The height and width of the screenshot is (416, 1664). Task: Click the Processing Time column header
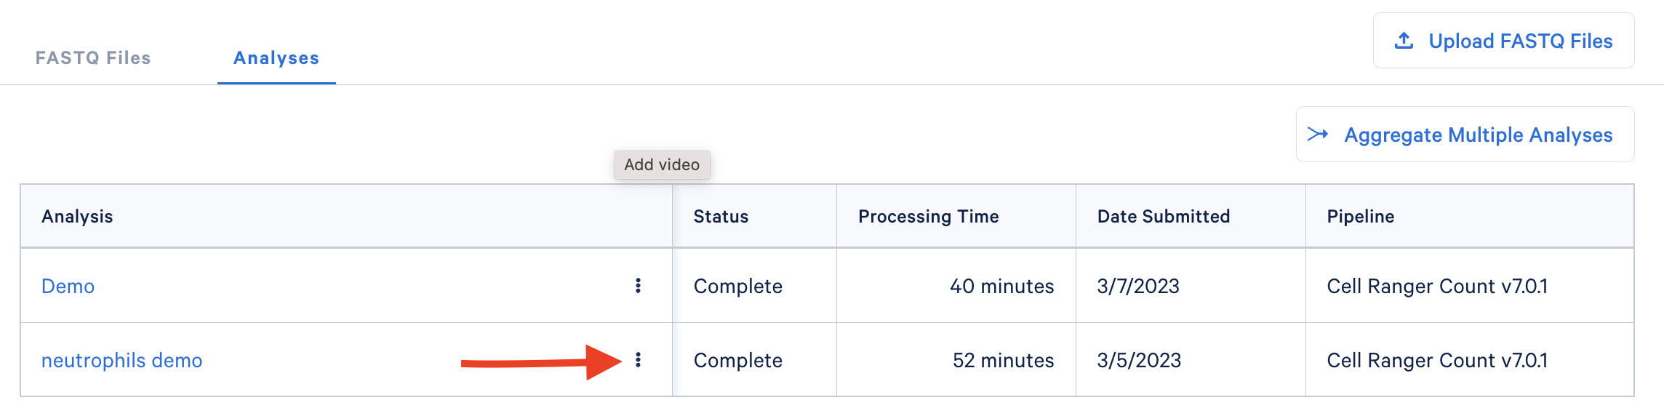click(x=928, y=217)
